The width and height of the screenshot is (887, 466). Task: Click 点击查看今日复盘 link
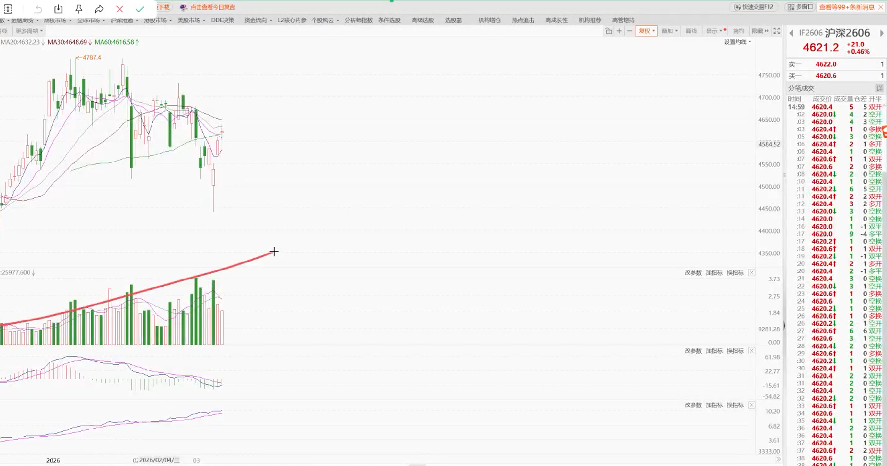[x=212, y=7]
